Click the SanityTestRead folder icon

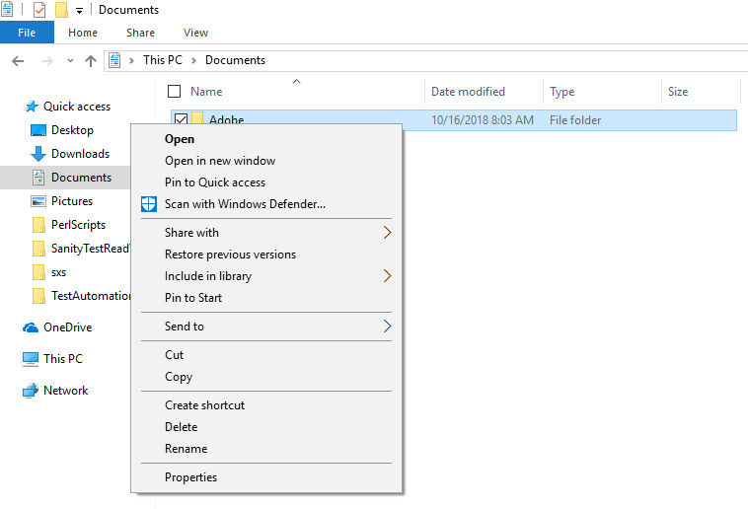(38, 249)
